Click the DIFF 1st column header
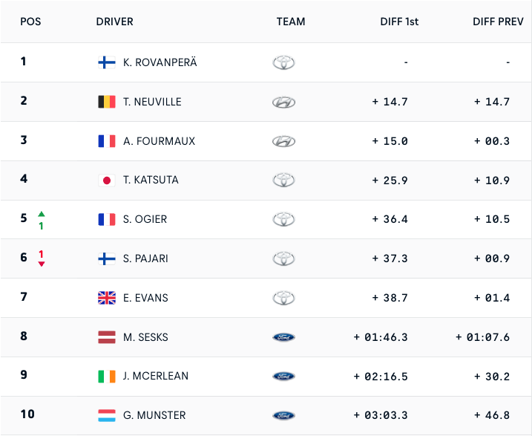The image size is (532, 436). tap(398, 22)
